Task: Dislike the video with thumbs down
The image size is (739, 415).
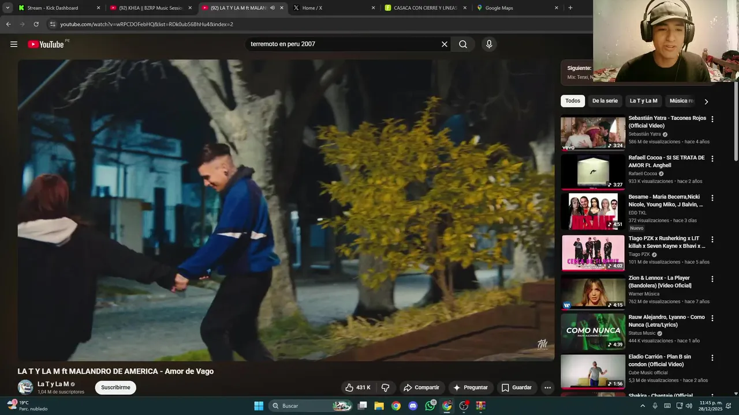Action: coord(386,387)
